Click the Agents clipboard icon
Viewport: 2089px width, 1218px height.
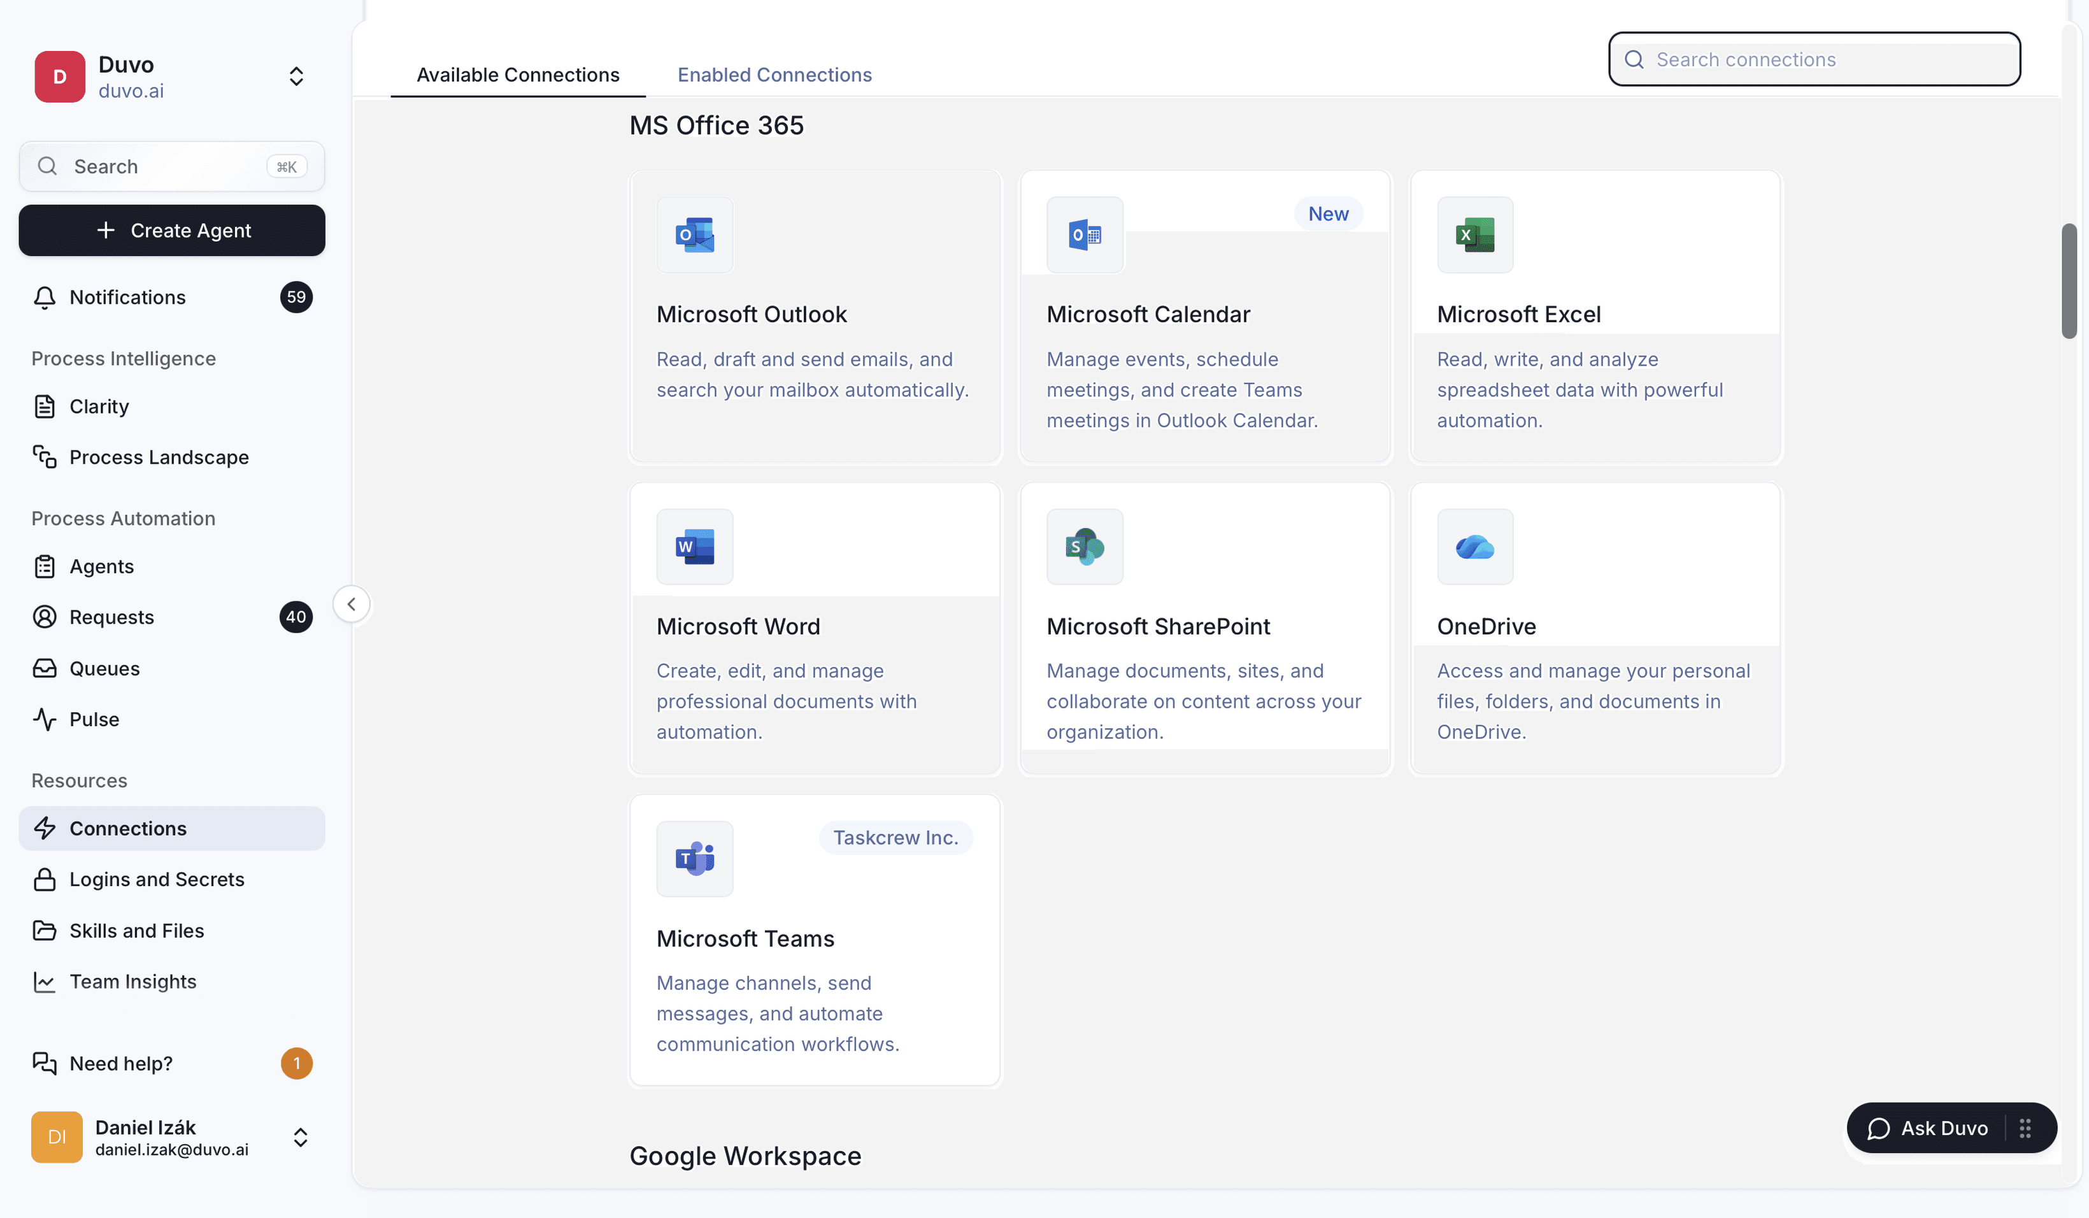coord(45,566)
